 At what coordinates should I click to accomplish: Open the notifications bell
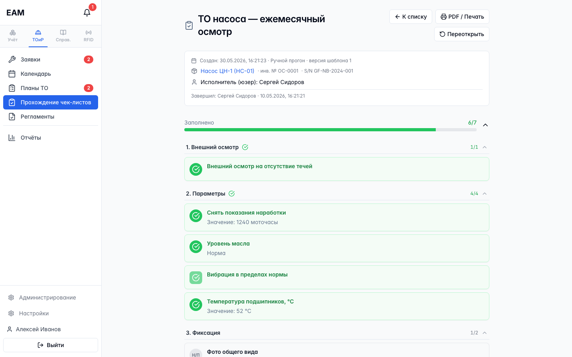[x=87, y=13]
